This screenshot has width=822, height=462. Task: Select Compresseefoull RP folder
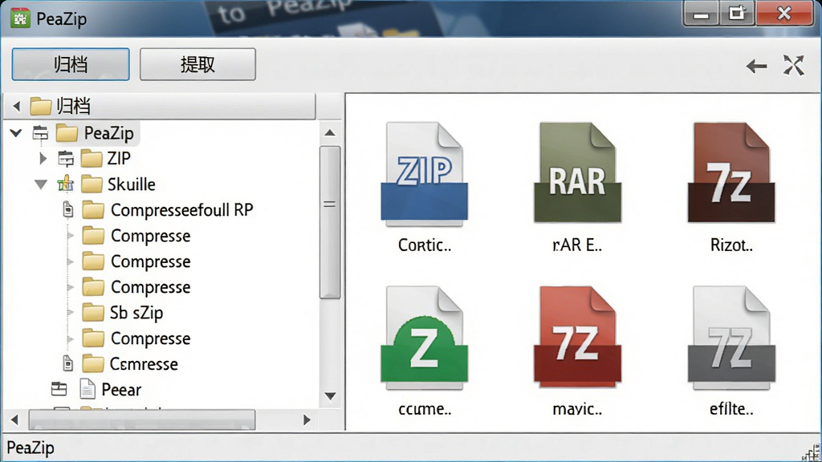point(182,210)
